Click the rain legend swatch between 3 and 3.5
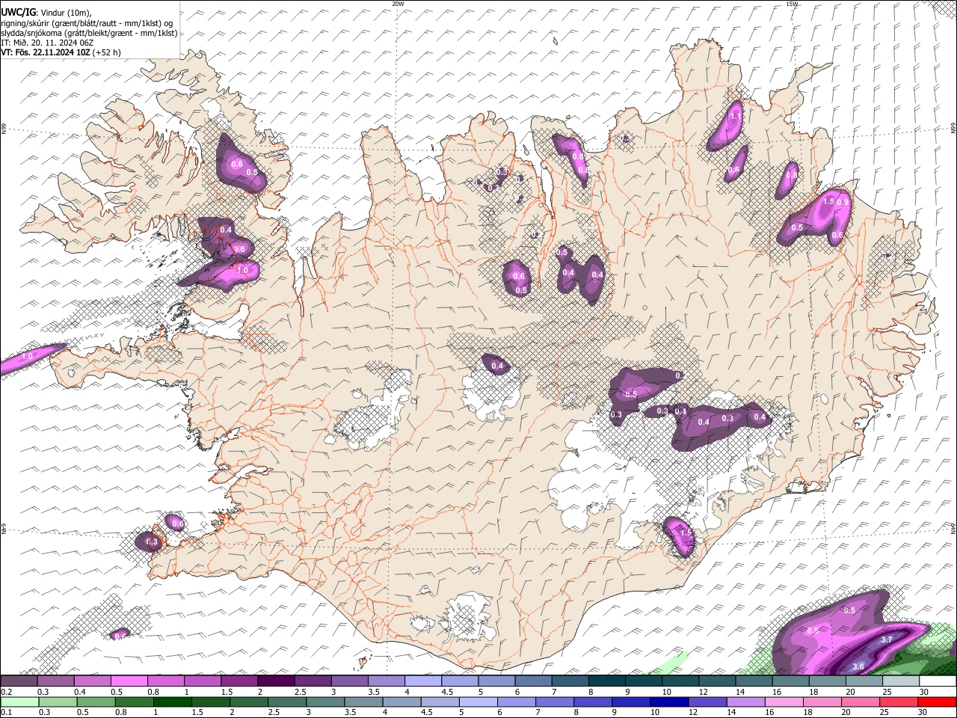957x718 pixels. point(324,702)
